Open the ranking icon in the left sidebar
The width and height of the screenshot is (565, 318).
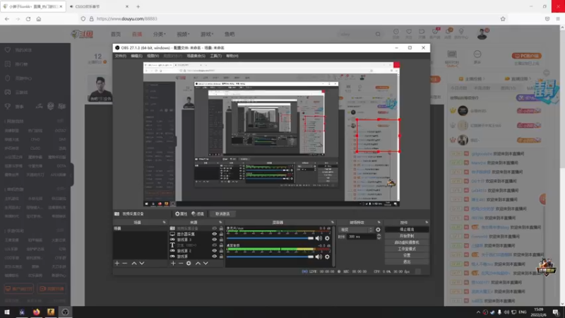coord(8,64)
